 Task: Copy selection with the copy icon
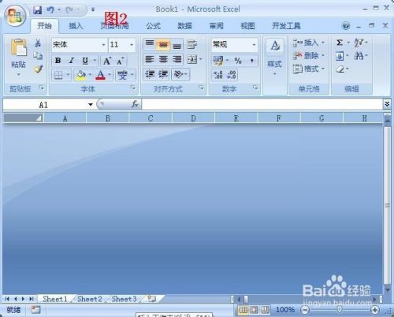38,56
